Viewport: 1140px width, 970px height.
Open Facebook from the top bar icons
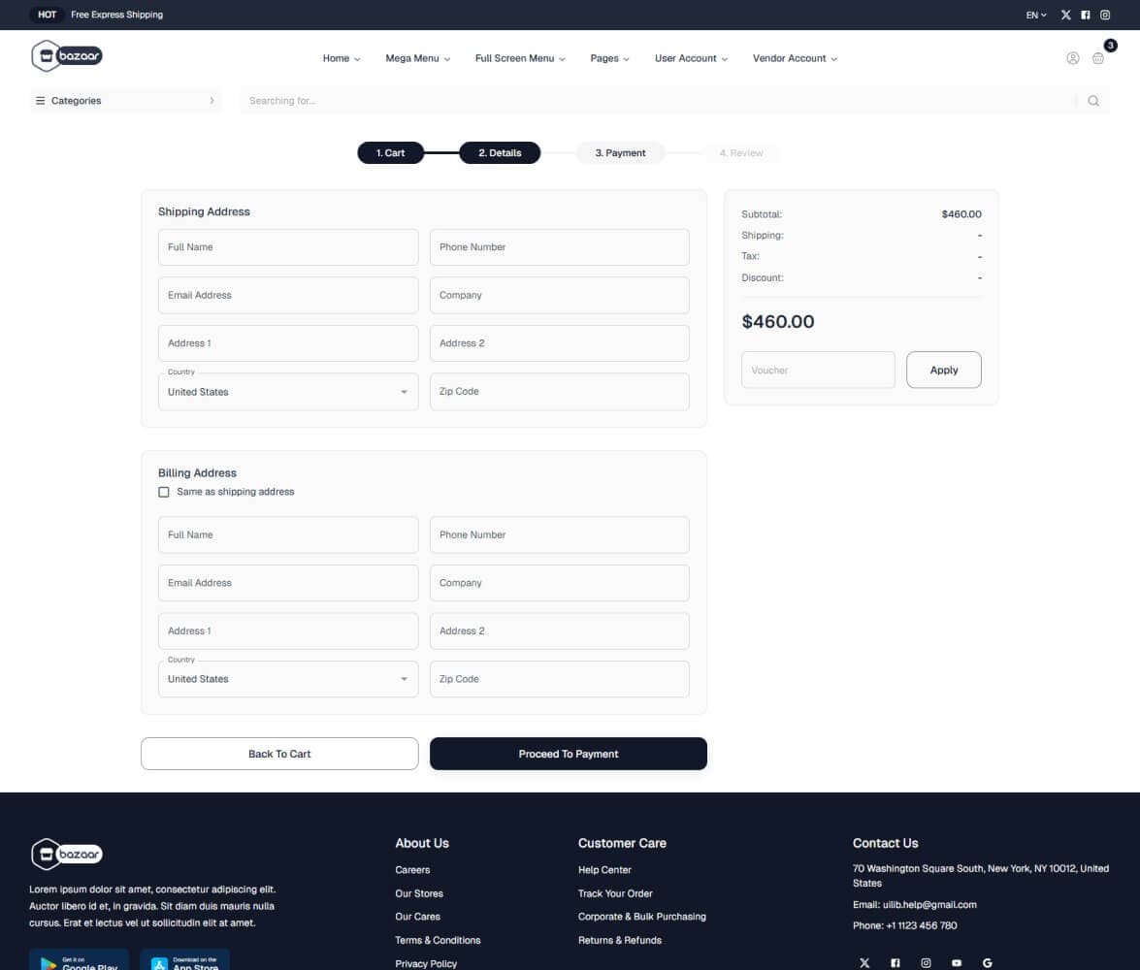(x=1085, y=15)
